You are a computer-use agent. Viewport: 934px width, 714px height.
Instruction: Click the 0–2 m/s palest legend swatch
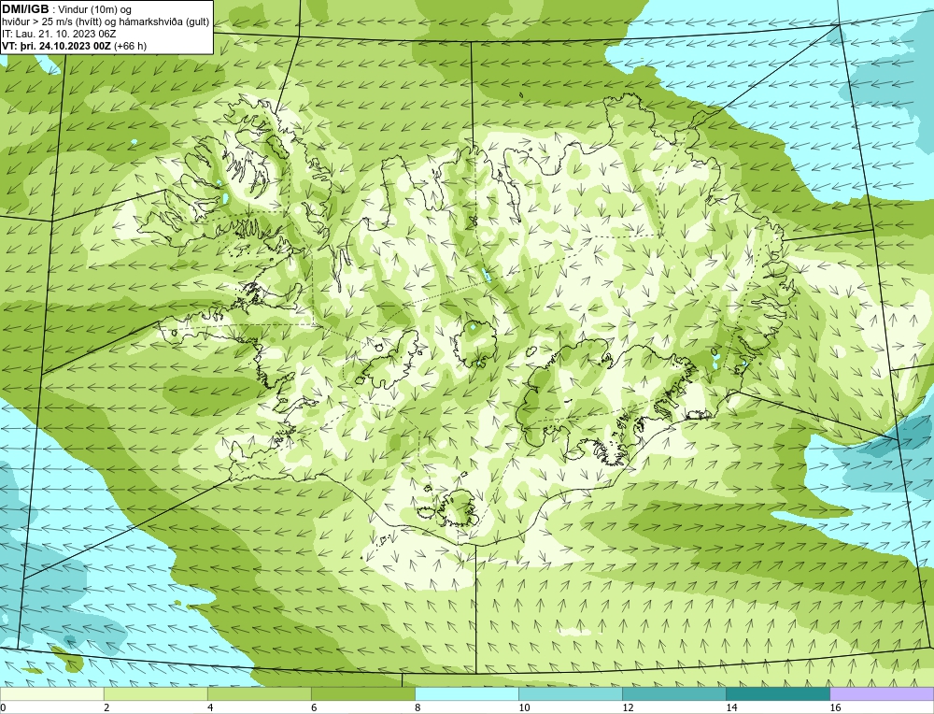(x=51, y=693)
